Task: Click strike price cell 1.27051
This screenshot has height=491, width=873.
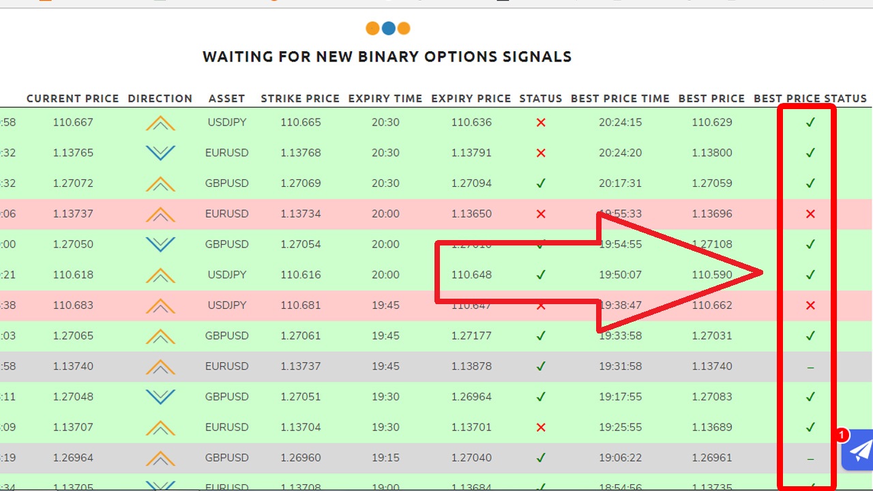Action: point(300,397)
